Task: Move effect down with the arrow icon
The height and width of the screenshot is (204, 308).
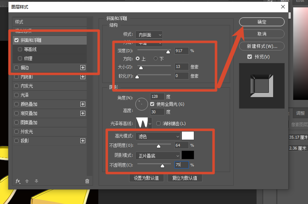Action: coord(36,181)
